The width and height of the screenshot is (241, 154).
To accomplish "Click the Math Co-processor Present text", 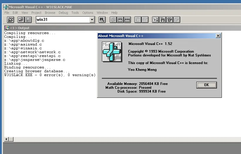I will pos(128,88).
